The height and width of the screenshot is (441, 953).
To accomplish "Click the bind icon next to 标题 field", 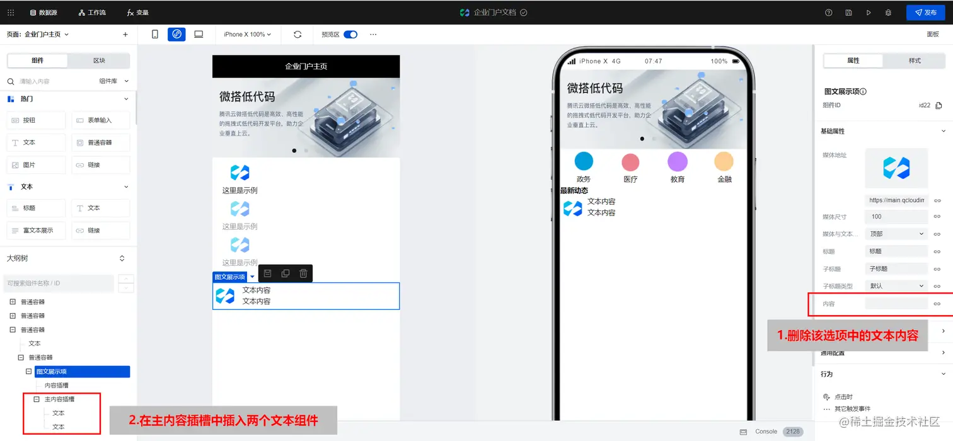I will point(937,251).
